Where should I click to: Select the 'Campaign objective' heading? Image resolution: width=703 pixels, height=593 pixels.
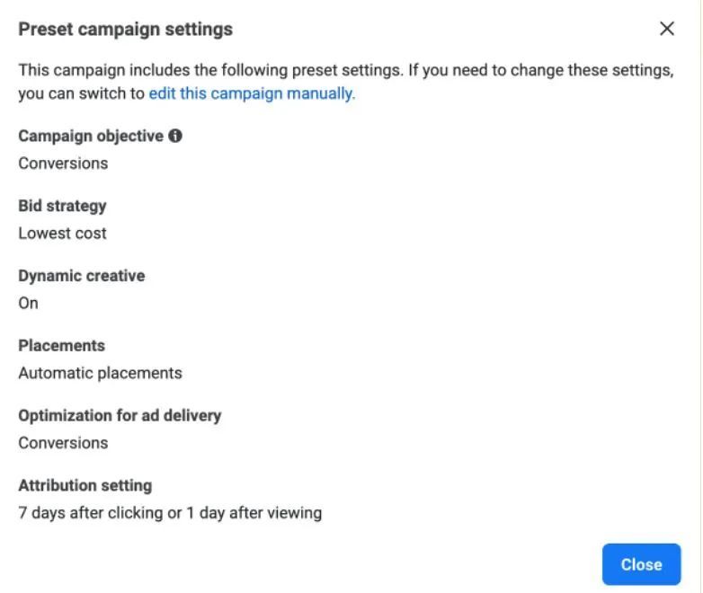click(x=91, y=136)
